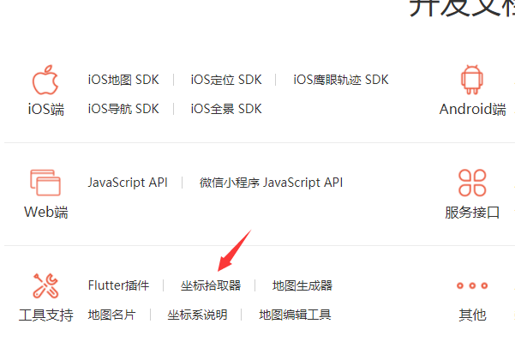
Task: Open the iOS地图 SDK link
Action: point(123,80)
